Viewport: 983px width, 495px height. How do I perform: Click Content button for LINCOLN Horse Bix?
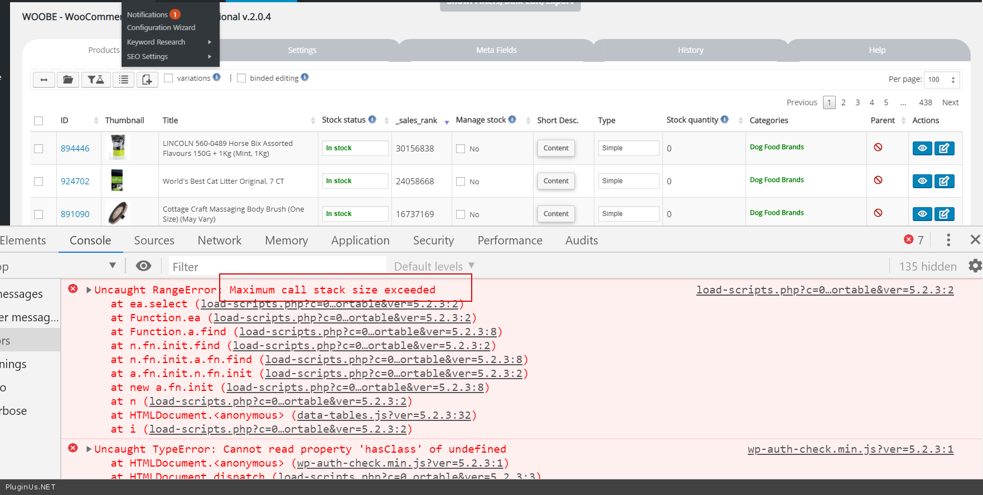pos(555,148)
